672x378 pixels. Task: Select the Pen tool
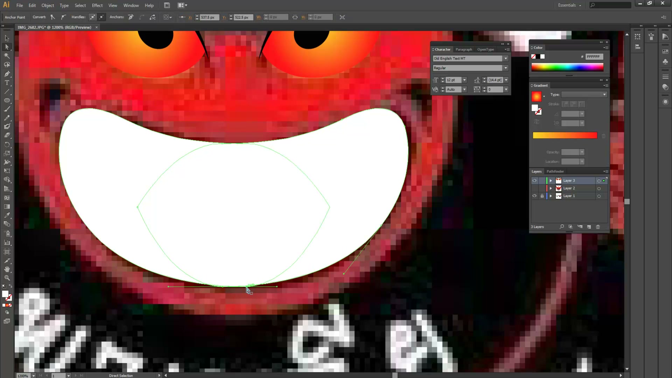pyautogui.click(x=7, y=74)
